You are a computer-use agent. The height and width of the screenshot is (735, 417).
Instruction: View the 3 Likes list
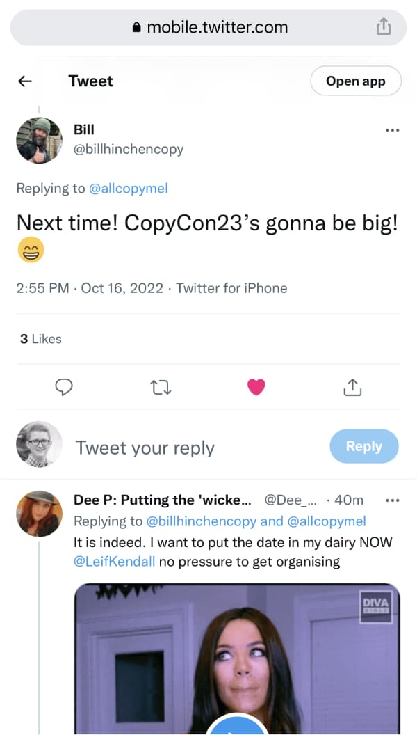coord(41,339)
